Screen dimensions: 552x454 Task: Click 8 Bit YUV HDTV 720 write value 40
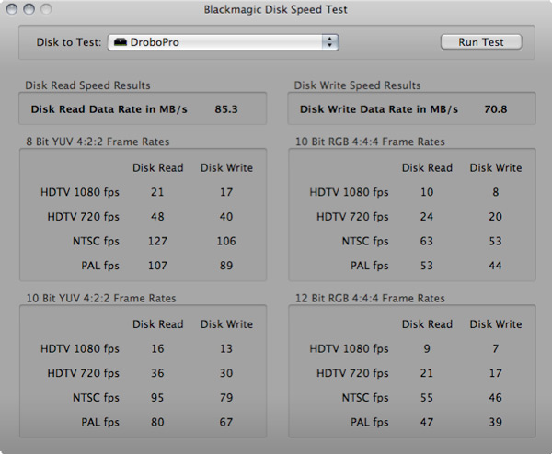point(226,217)
